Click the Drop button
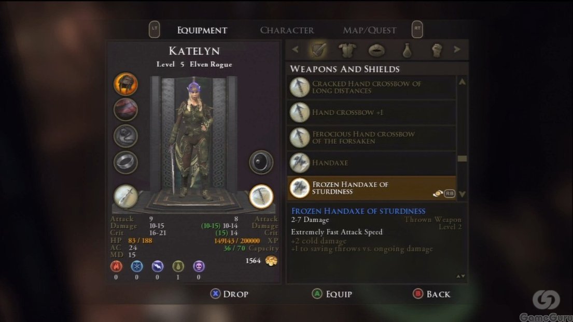 [x=230, y=294]
